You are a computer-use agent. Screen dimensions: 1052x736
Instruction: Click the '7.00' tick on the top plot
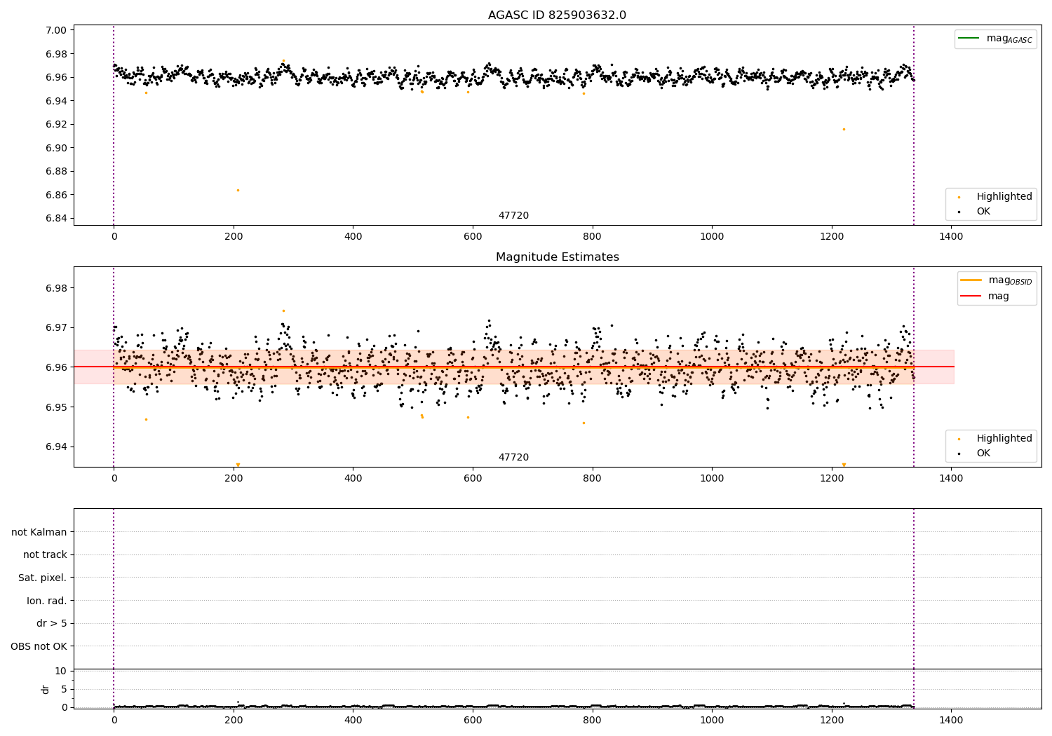[x=57, y=30]
